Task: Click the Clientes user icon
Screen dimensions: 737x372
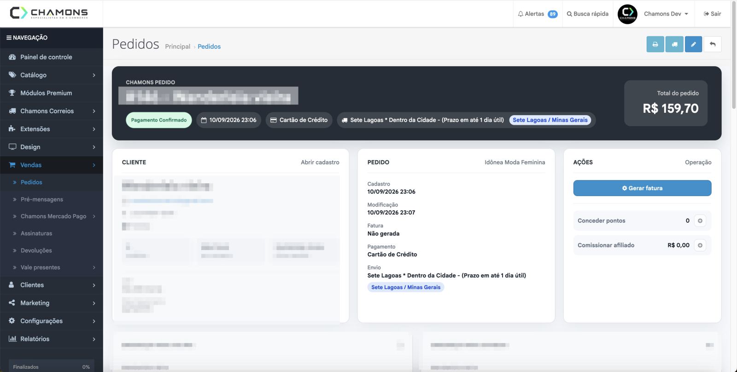Action: 12,285
